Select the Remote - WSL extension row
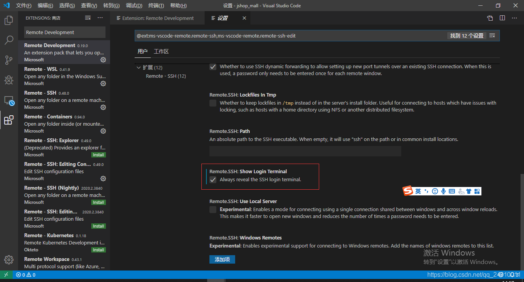 tap(64, 76)
